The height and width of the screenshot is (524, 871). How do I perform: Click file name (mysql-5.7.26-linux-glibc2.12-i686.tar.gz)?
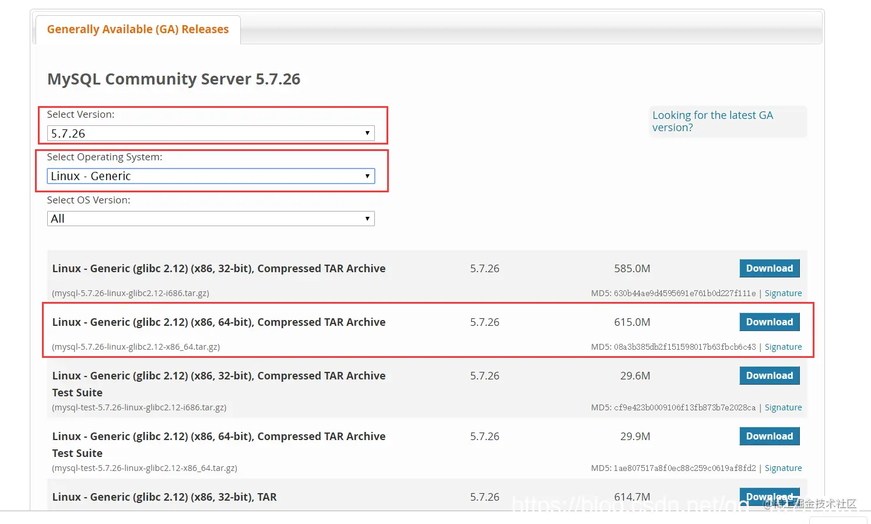tap(131, 293)
